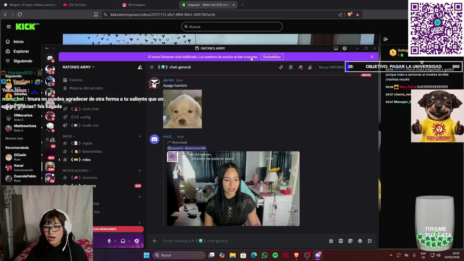Open microphone input options chevron
The width and height of the screenshot is (464, 261).
tap(115, 241)
